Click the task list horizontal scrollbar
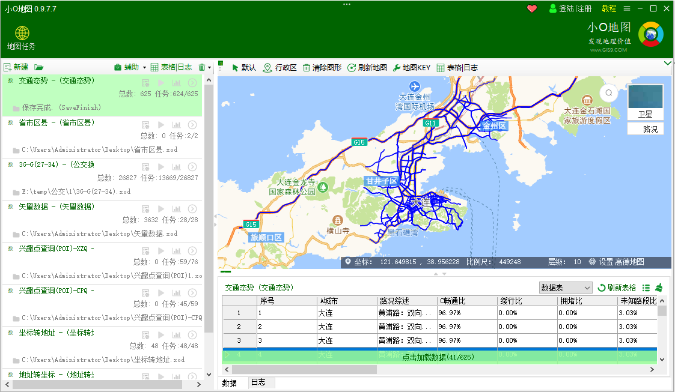The image size is (675, 392). click(x=98, y=384)
